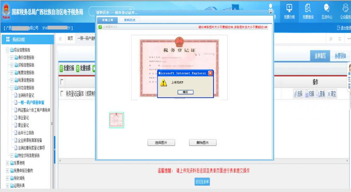Click the green 上传图片 check item

[100, 27]
